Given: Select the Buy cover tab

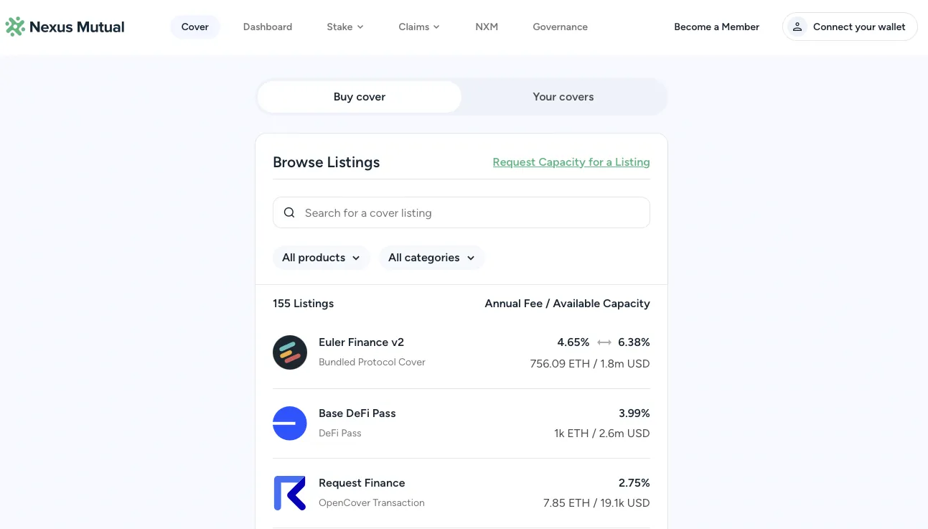Looking at the screenshot, I should coord(360,97).
